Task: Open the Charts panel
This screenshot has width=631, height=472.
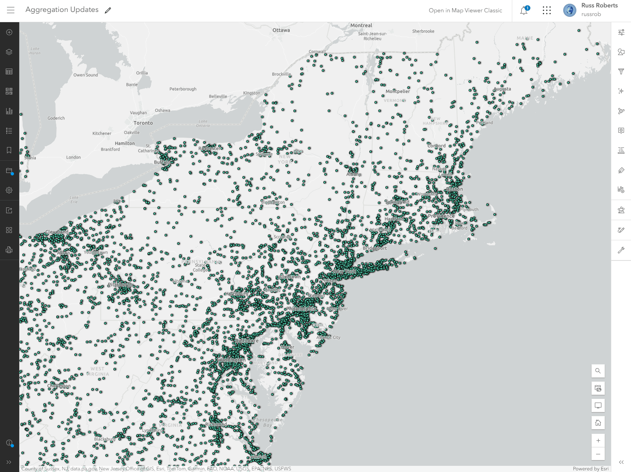Action: tap(9, 111)
